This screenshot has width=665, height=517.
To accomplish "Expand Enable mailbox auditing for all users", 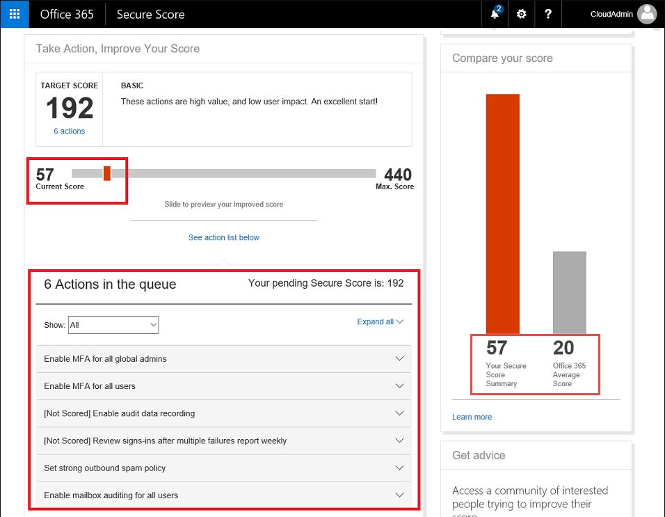I will click(x=224, y=495).
